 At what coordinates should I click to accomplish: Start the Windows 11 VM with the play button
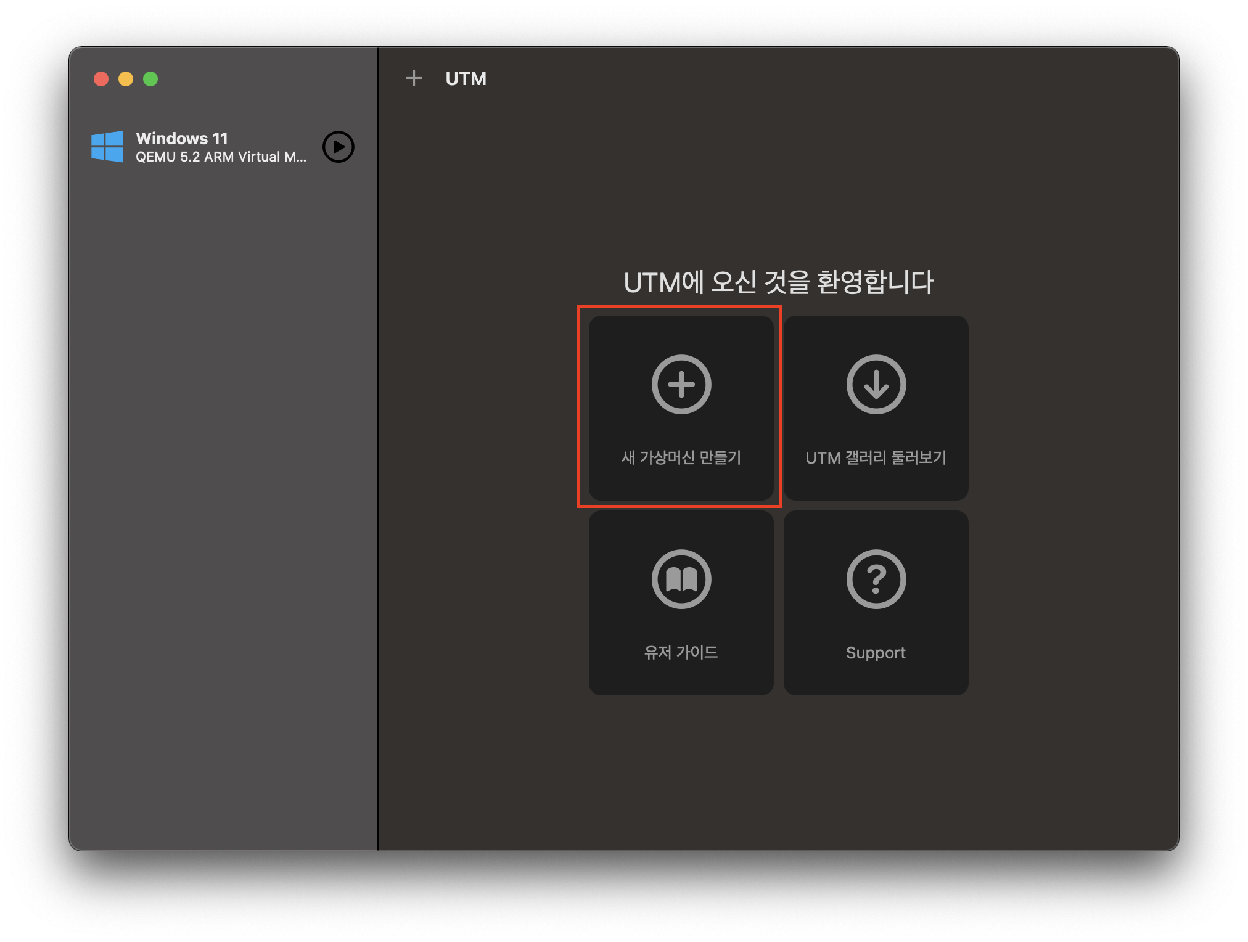coord(339,147)
